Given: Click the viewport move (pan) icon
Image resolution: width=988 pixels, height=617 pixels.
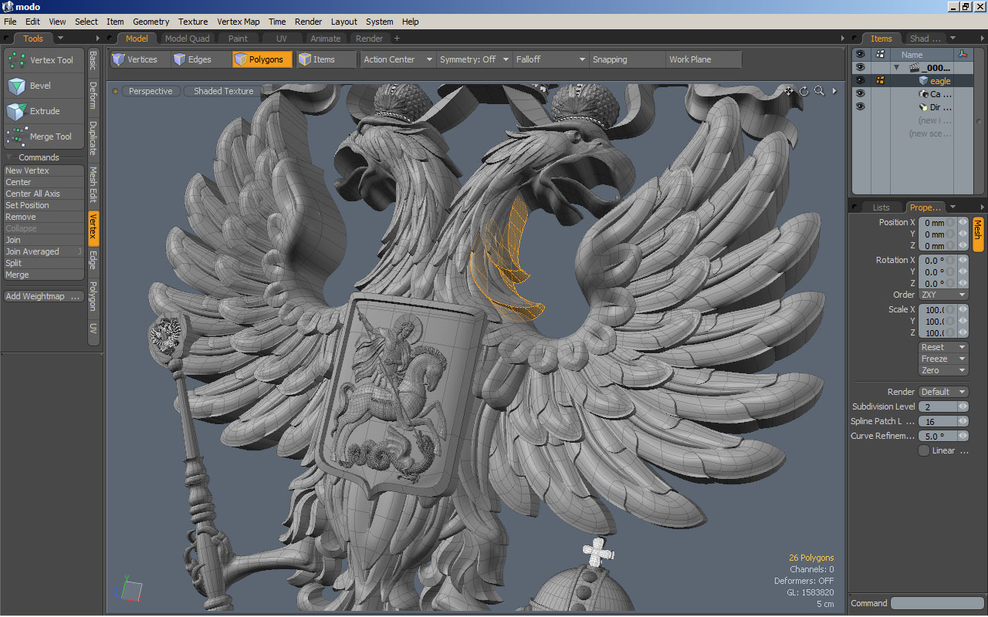Looking at the screenshot, I should [x=789, y=91].
